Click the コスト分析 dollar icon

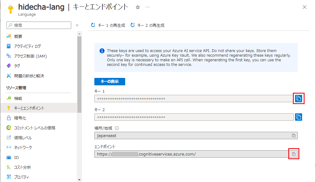[x=9, y=167]
